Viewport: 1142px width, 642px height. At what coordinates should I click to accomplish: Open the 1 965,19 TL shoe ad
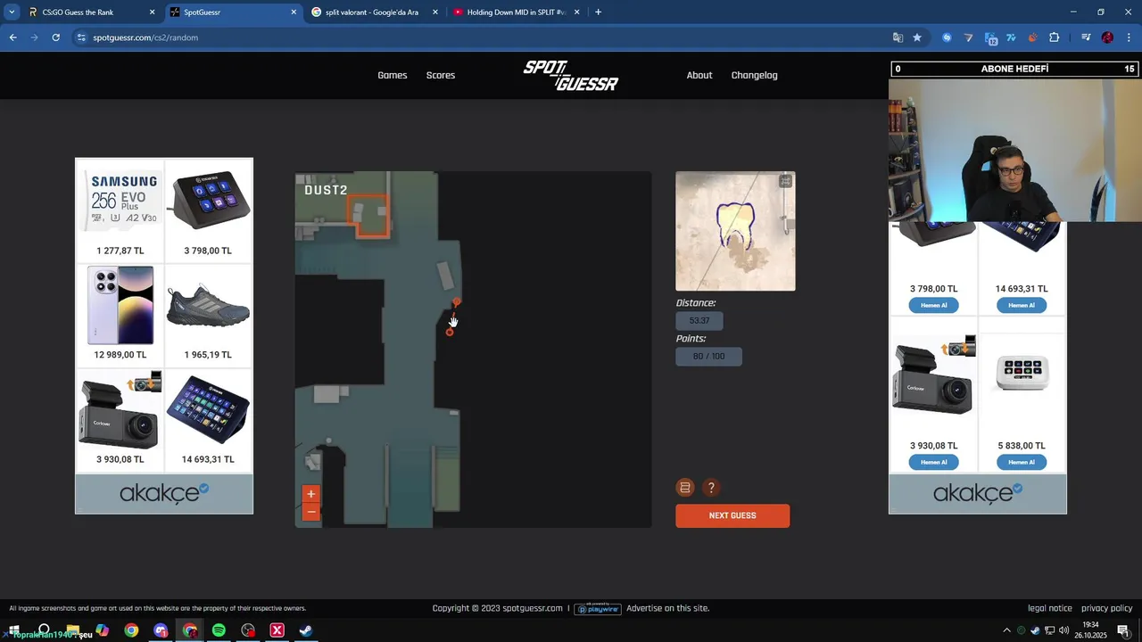[x=208, y=314]
